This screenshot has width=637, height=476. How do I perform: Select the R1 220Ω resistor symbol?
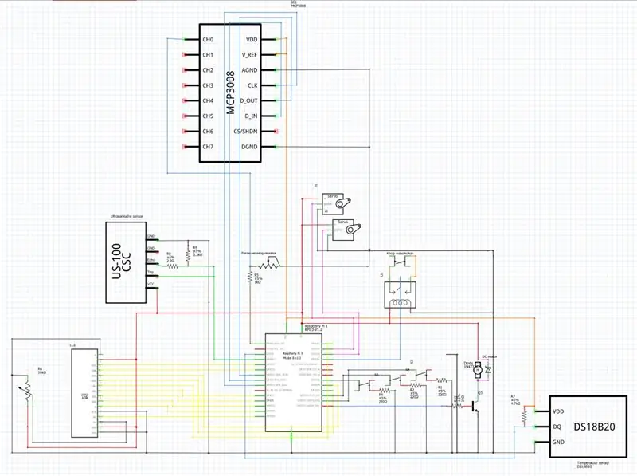tap(442, 380)
